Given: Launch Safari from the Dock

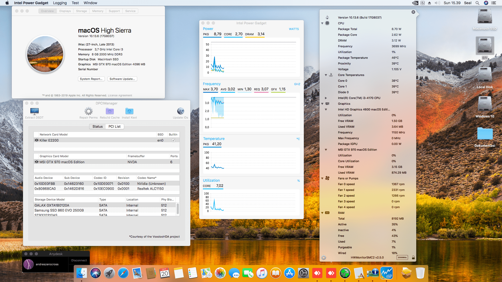Looking at the screenshot, I should [123, 273].
